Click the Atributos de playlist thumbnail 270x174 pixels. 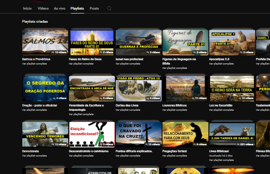[x=92, y=171]
